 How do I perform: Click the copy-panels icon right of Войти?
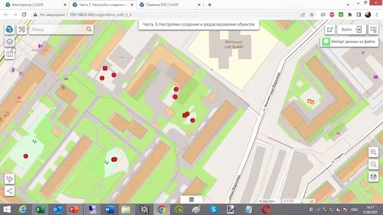point(373,29)
